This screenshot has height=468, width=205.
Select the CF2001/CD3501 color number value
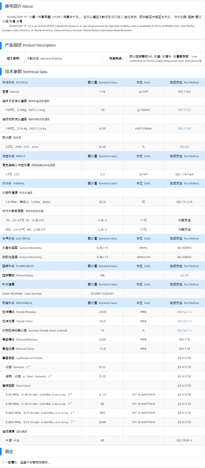point(102,294)
